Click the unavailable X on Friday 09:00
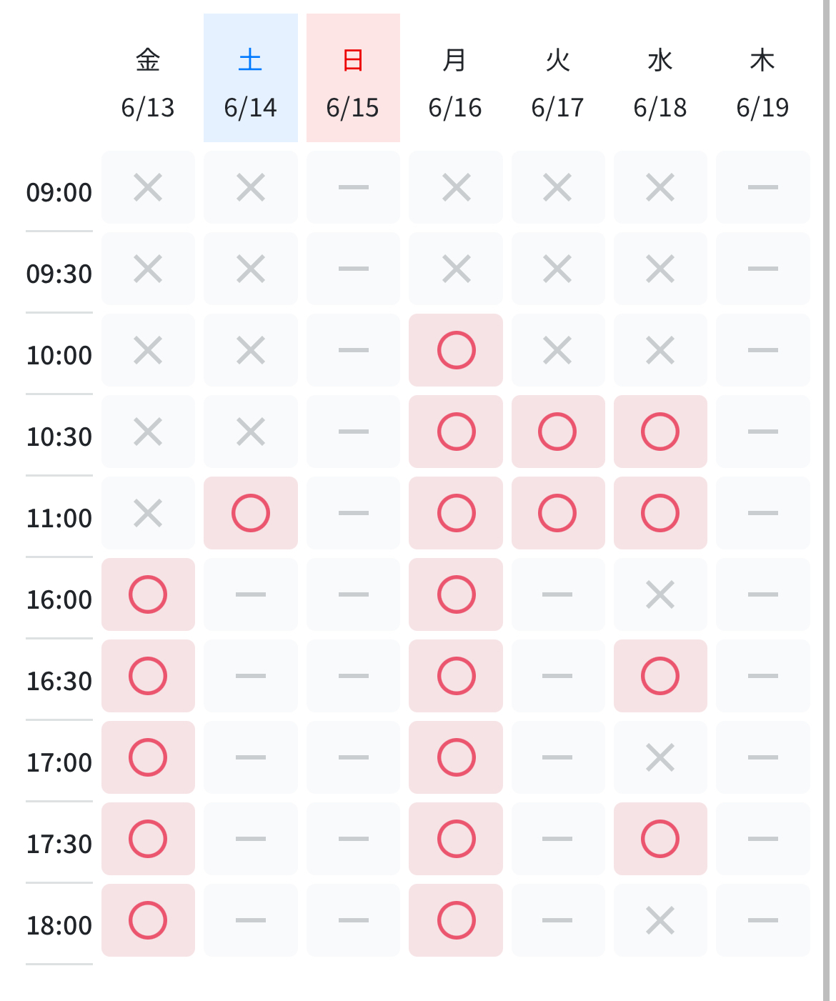 click(x=148, y=187)
